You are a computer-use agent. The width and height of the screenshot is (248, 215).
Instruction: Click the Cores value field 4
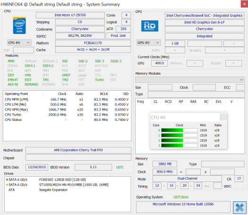click(126, 15)
